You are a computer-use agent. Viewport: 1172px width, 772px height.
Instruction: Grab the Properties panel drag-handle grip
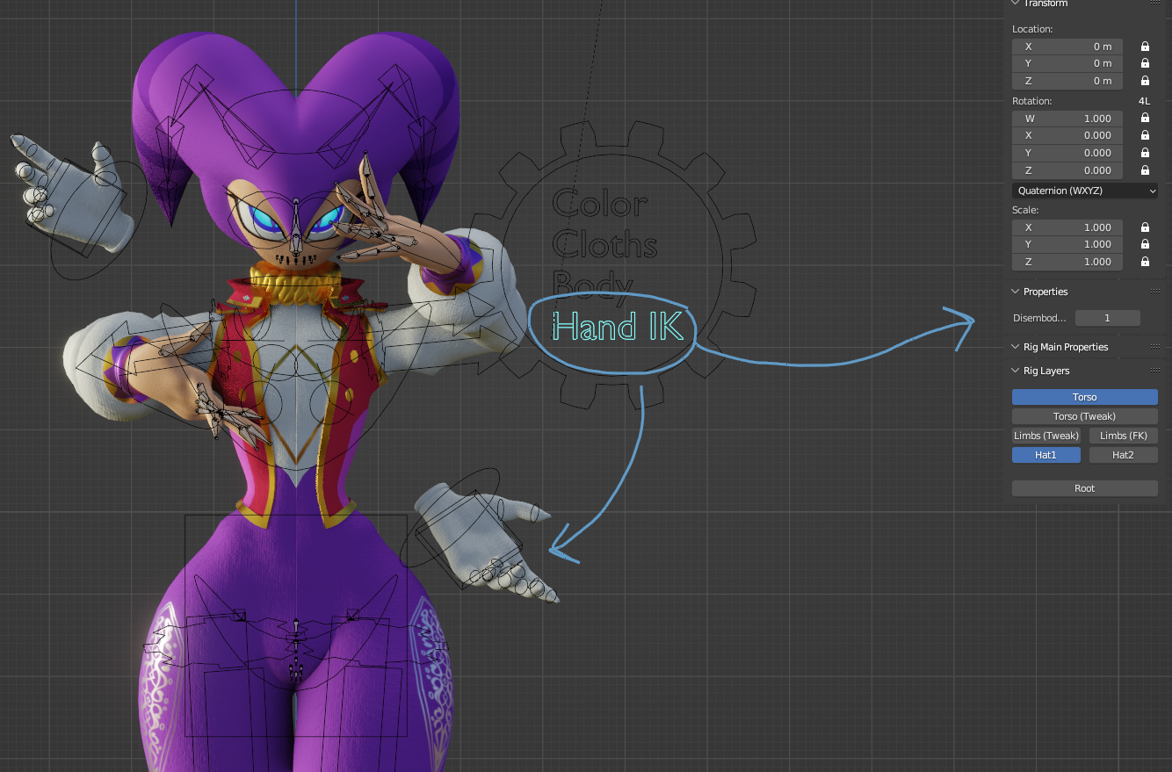pos(1154,292)
